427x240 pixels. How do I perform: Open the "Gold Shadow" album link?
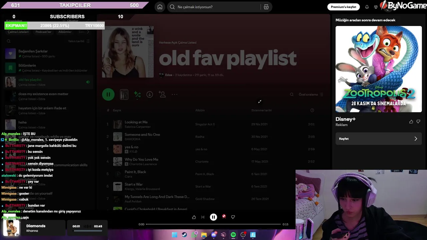point(205,199)
